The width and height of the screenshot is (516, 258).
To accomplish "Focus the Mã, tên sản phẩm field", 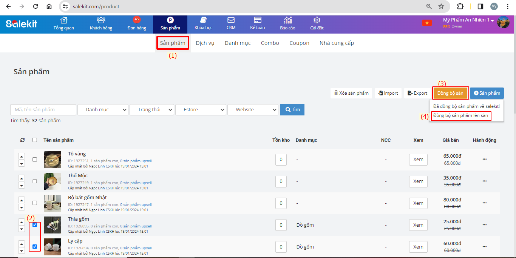I will [43, 110].
